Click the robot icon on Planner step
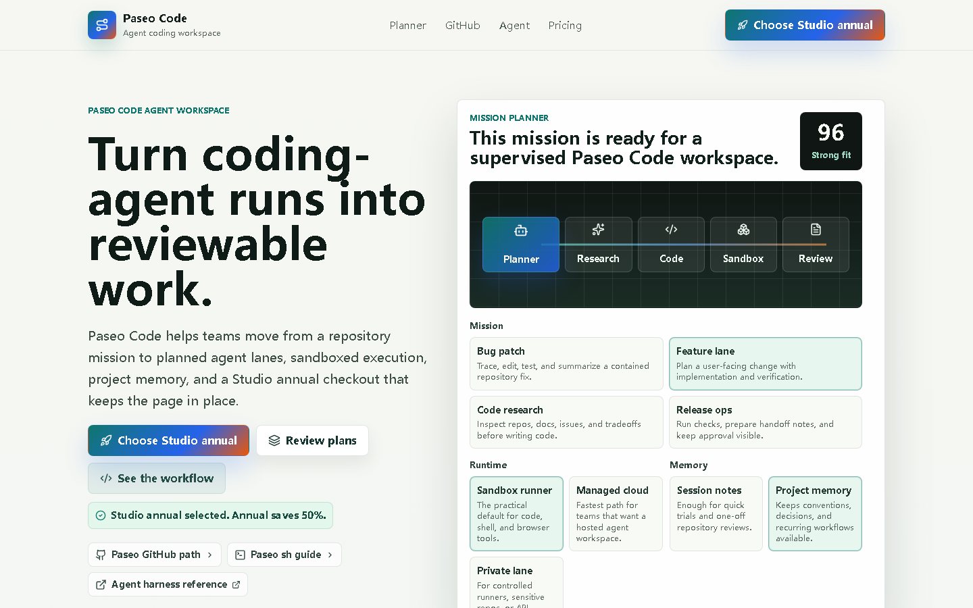 pos(521,231)
